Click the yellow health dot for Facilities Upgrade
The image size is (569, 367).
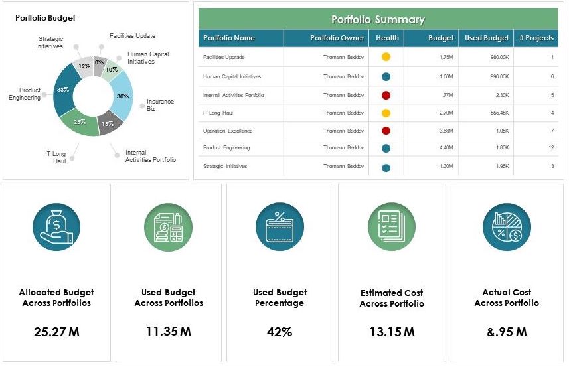[386, 57]
